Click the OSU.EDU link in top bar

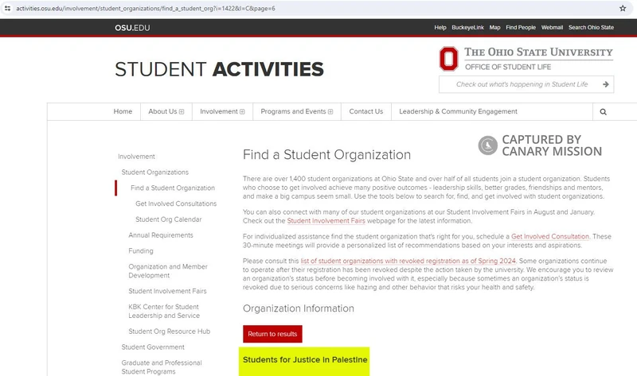click(x=132, y=28)
